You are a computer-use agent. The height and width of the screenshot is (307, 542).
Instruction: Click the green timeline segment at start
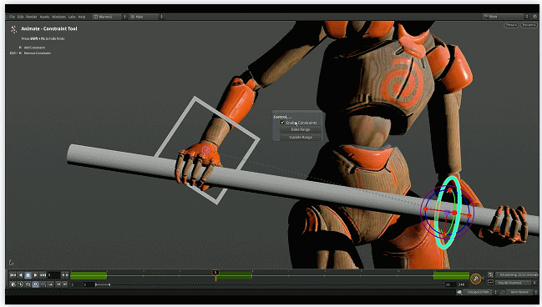[x=89, y=275]
